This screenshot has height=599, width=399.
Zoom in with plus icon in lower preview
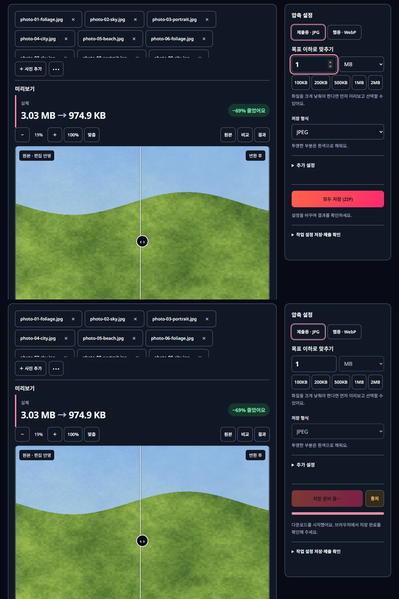[x=55, y=434]
